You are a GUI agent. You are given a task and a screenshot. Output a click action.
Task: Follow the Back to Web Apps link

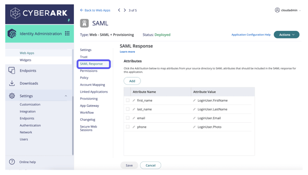pyautogui.click(x=95, y=10)
